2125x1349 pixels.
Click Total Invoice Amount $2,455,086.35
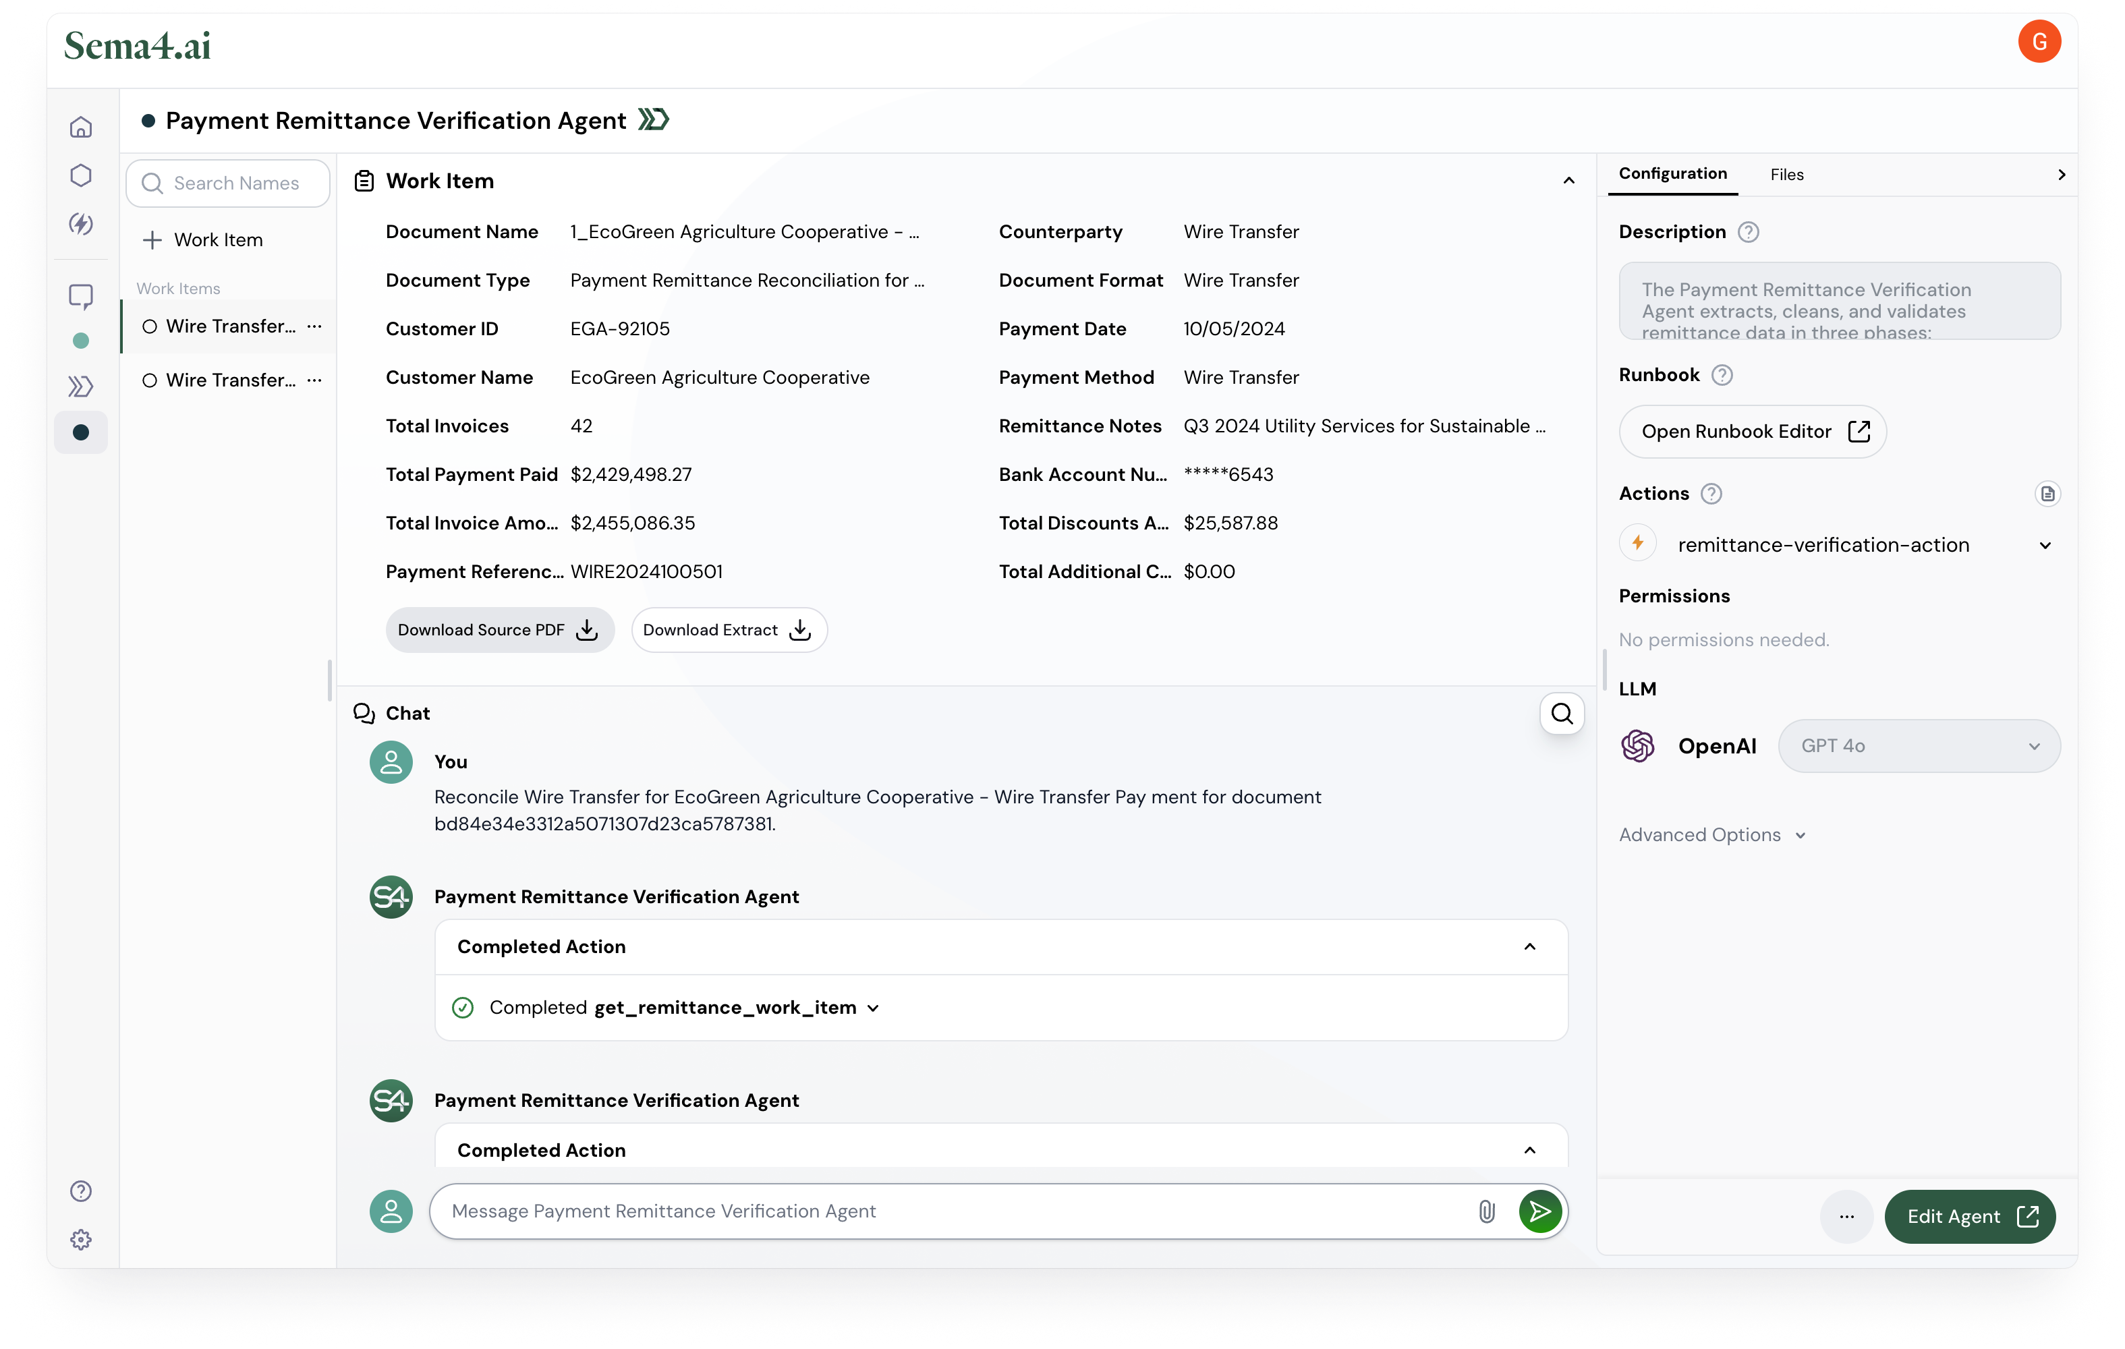[633, 523]
